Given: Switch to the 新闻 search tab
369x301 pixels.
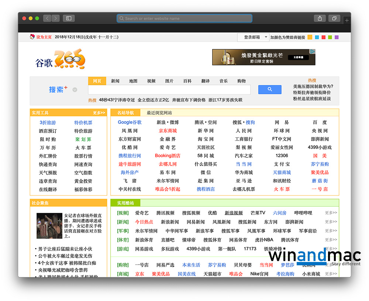Looking at the screenshot, I should [115, 81].
